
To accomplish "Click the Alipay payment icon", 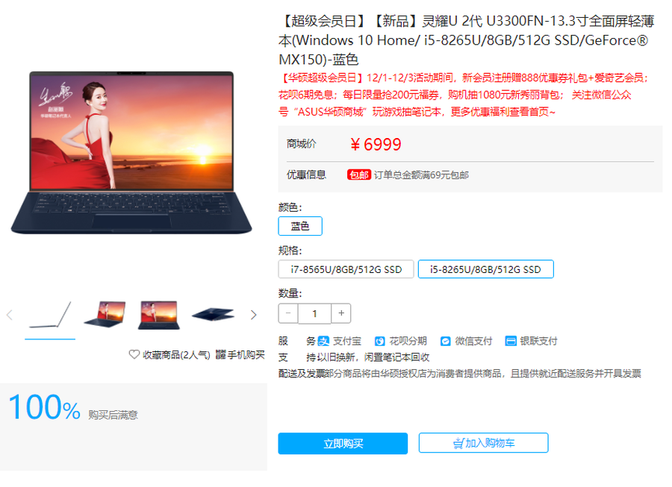I will pyautogui.click(x=323, y=341).
